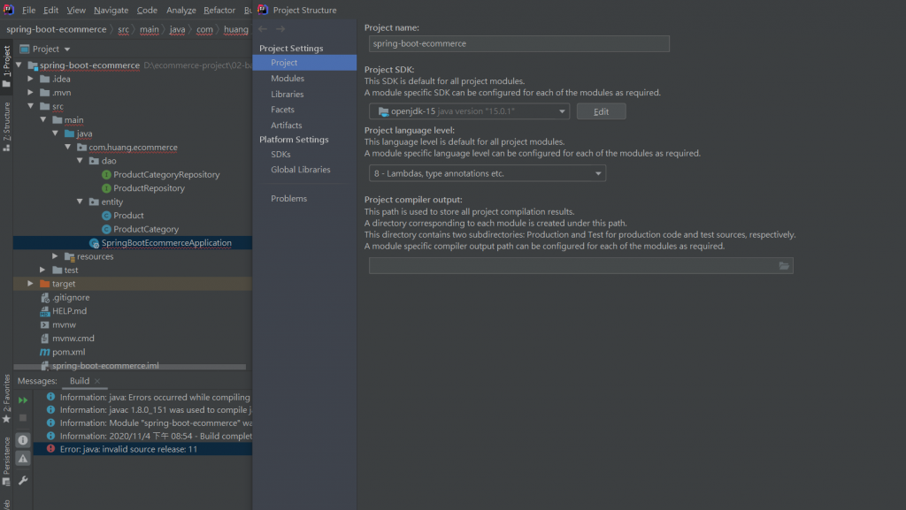Expand the resources folder

(56, 256)
